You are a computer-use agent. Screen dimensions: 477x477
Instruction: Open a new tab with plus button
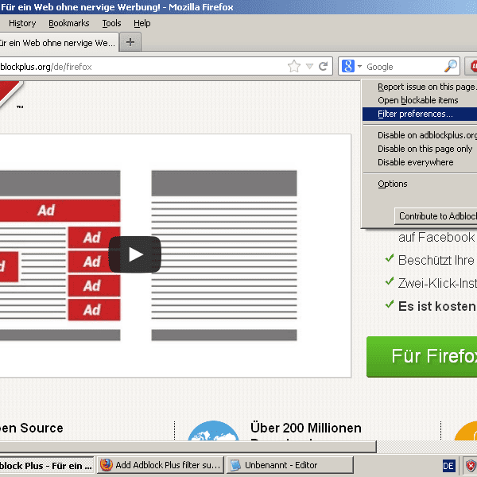(x=130, y=42)
